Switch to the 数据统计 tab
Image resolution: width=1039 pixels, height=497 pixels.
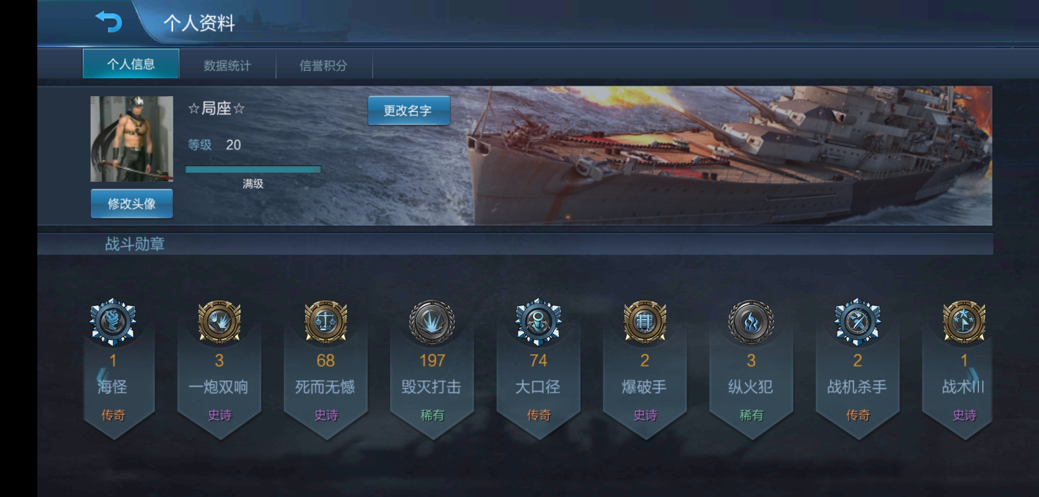click(x=228, y=65)
